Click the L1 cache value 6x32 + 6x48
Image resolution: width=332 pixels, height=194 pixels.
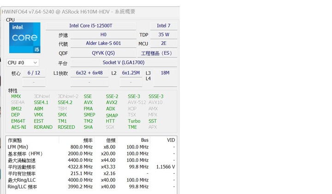point(89,73)
